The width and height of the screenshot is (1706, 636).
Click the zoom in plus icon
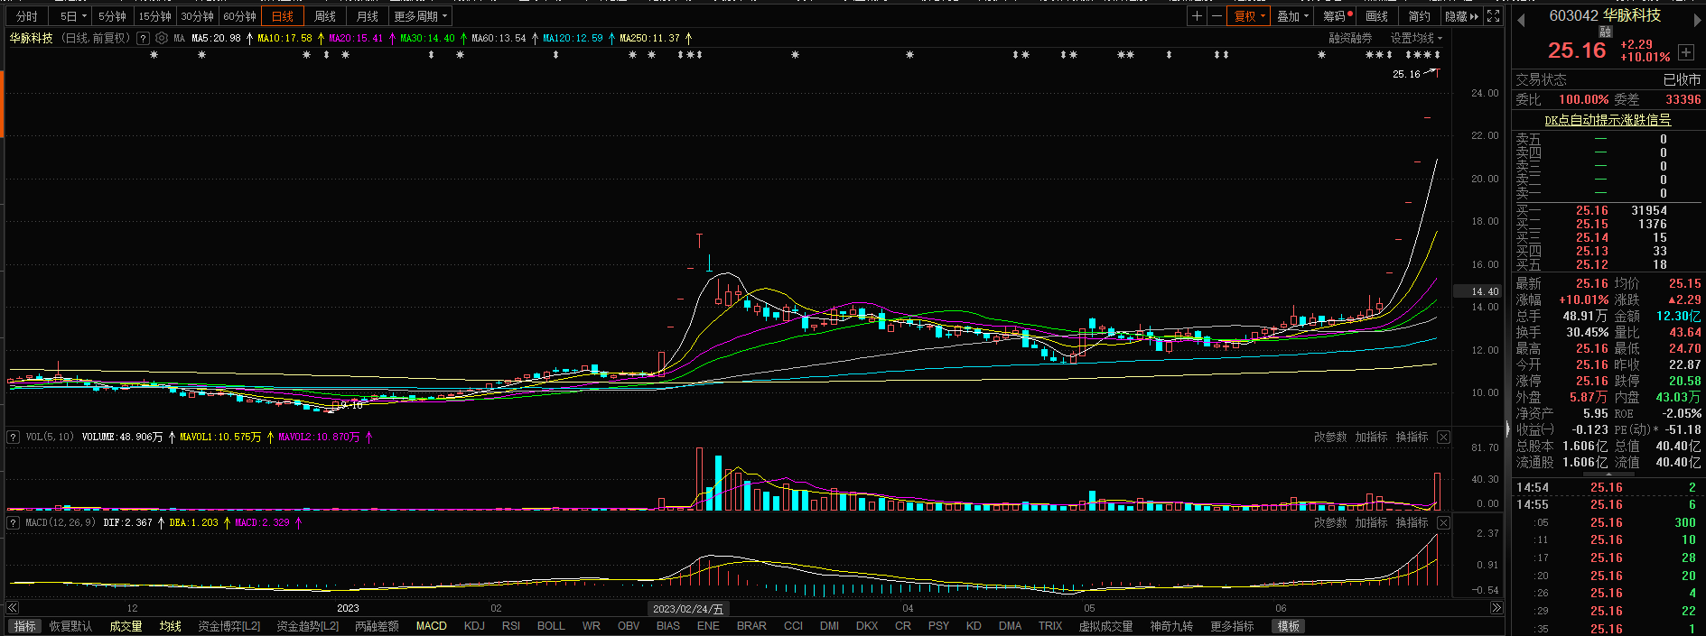(1197, 16)
